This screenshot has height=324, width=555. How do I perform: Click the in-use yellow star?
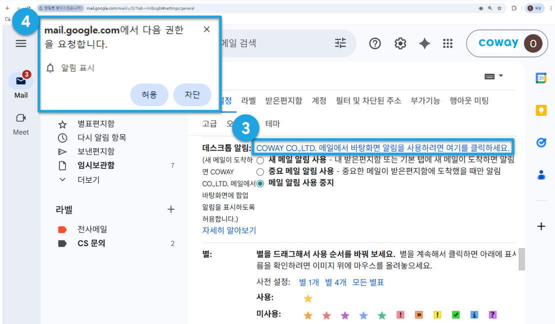tap(308, 299)
